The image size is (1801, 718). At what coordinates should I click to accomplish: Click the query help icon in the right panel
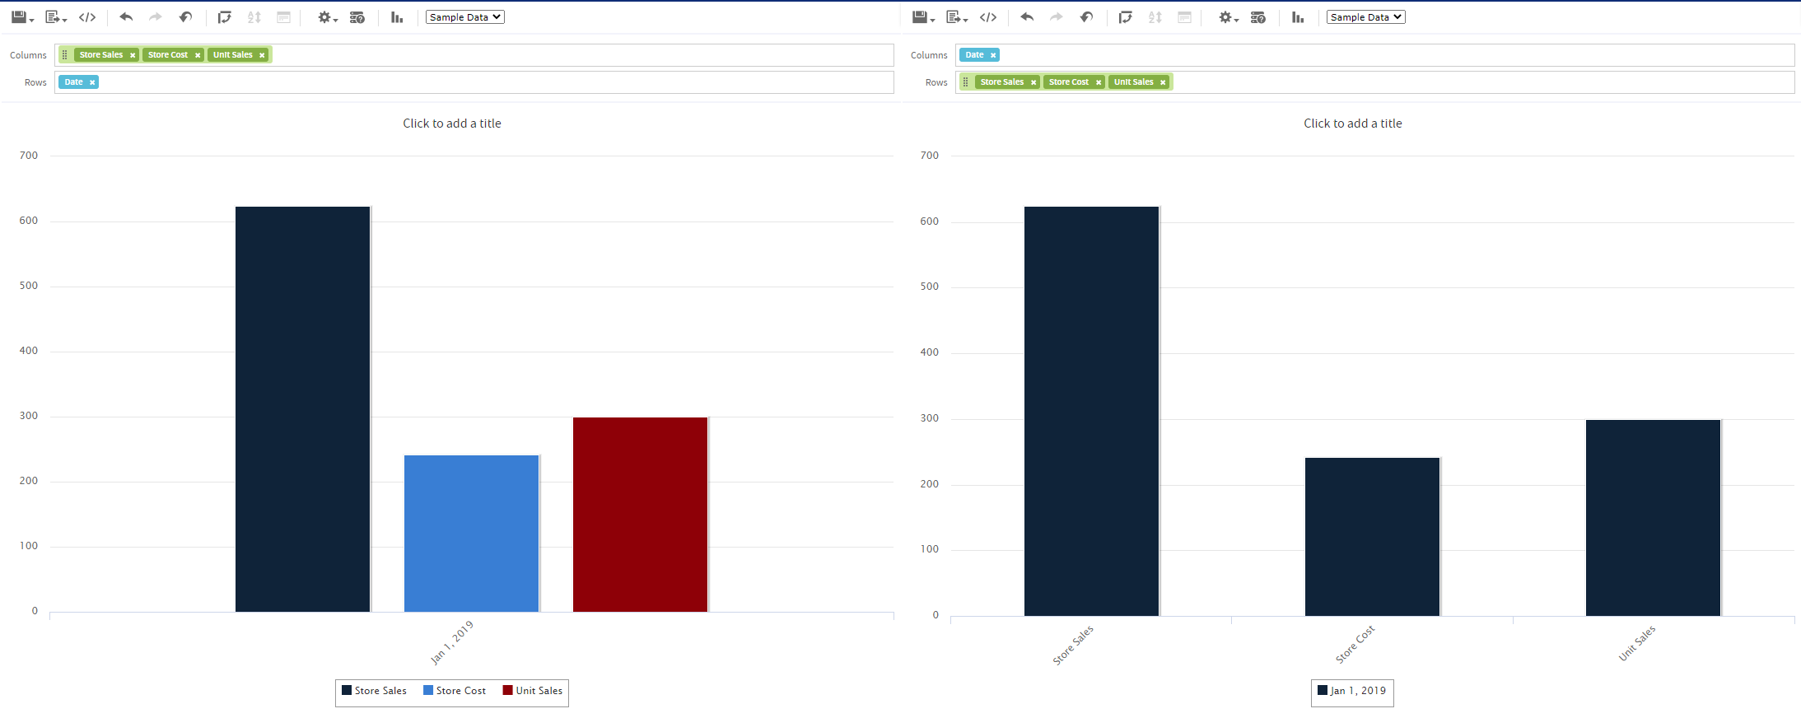tap(1258, 17)
